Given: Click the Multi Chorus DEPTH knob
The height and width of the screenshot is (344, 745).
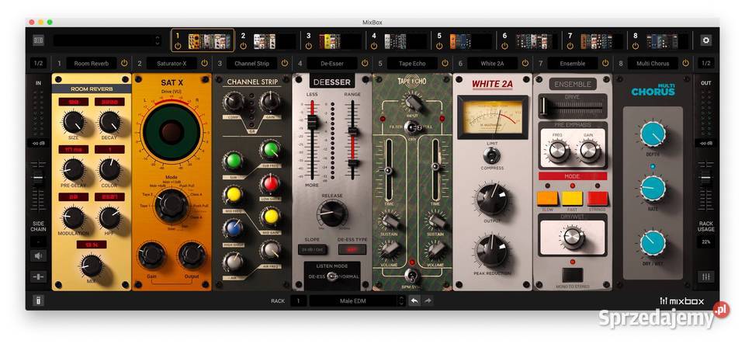Looking at the screenshot, I should 653,134.
